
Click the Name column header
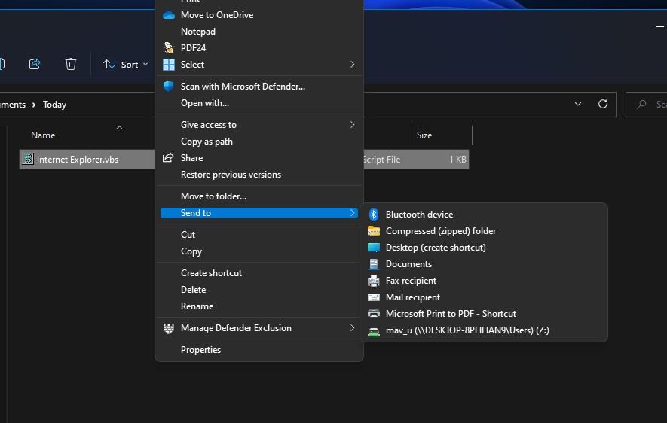click(x=43, y=135)
